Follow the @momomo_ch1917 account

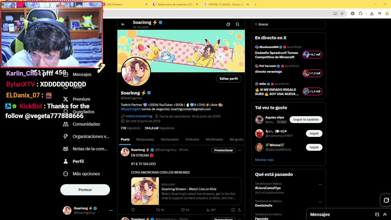(314, 134)
